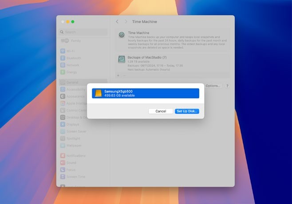Screen dimensions: 292x204
Task: Open Displays settings in sidebar
Action: point(70,124)
